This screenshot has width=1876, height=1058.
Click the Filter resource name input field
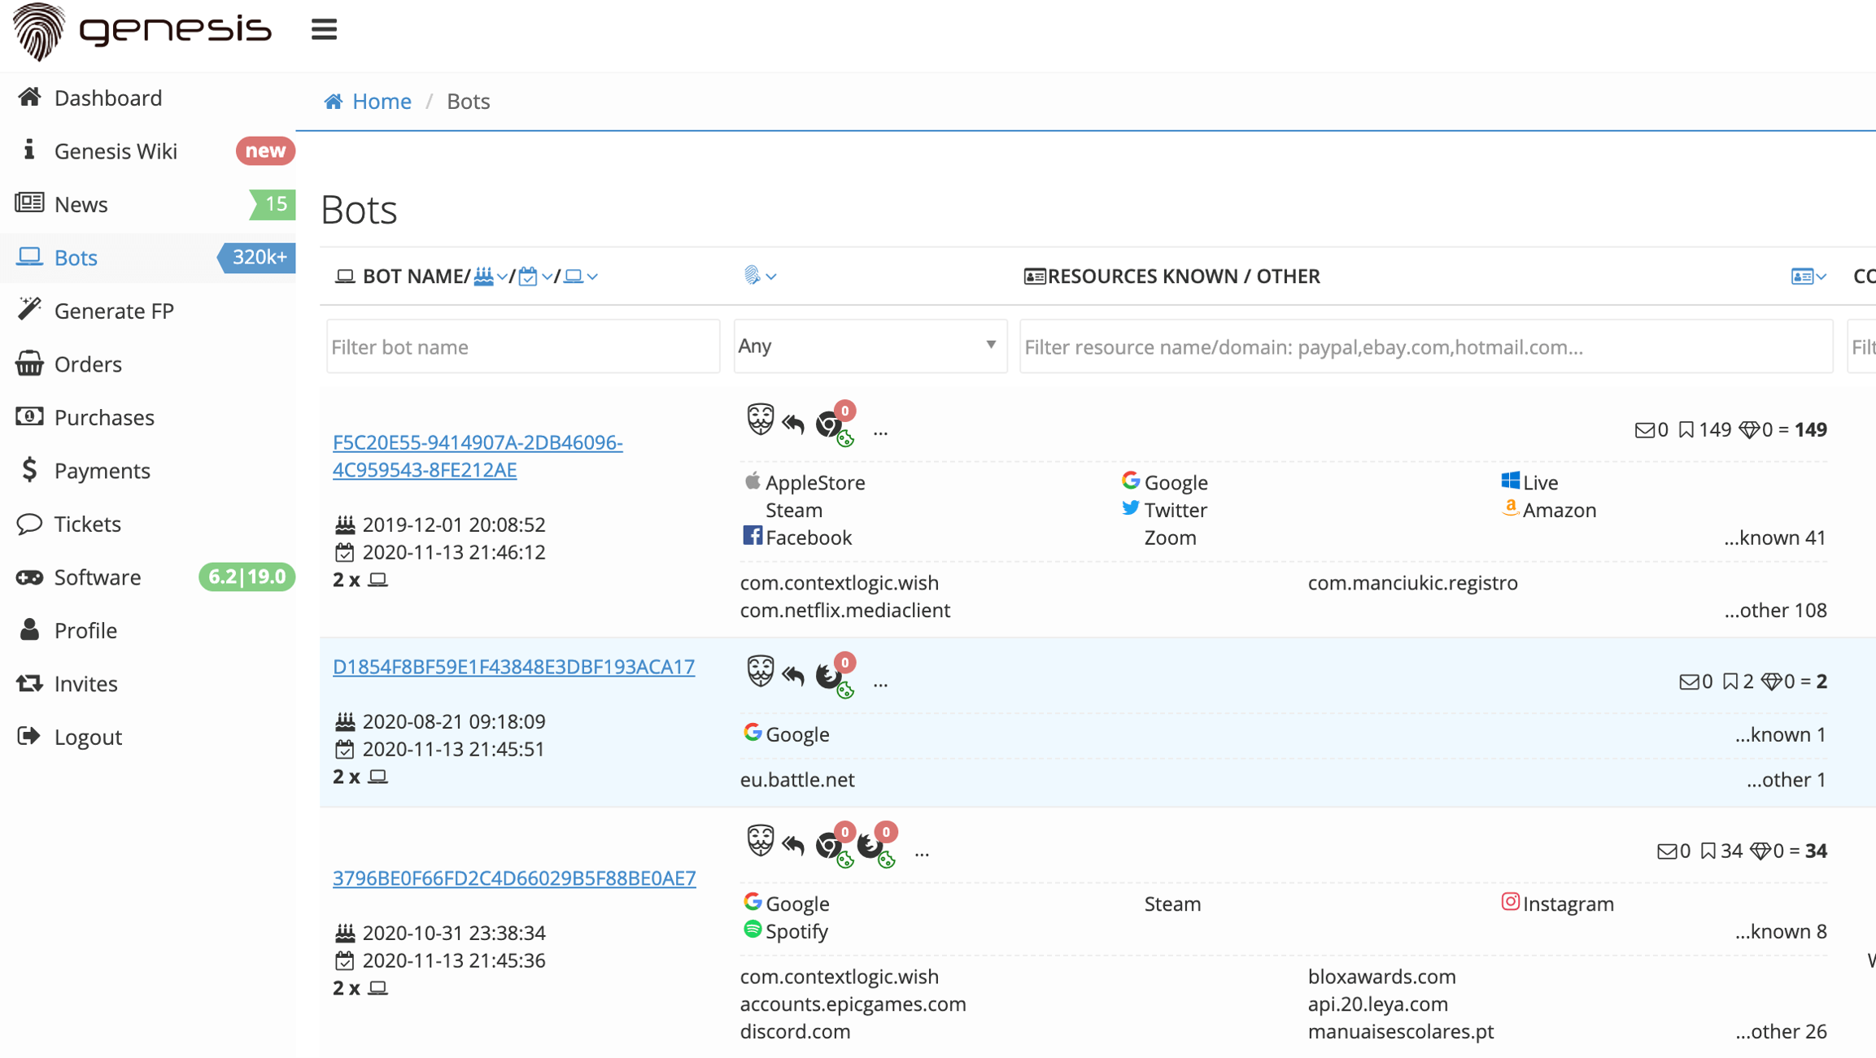[1423, 346]
